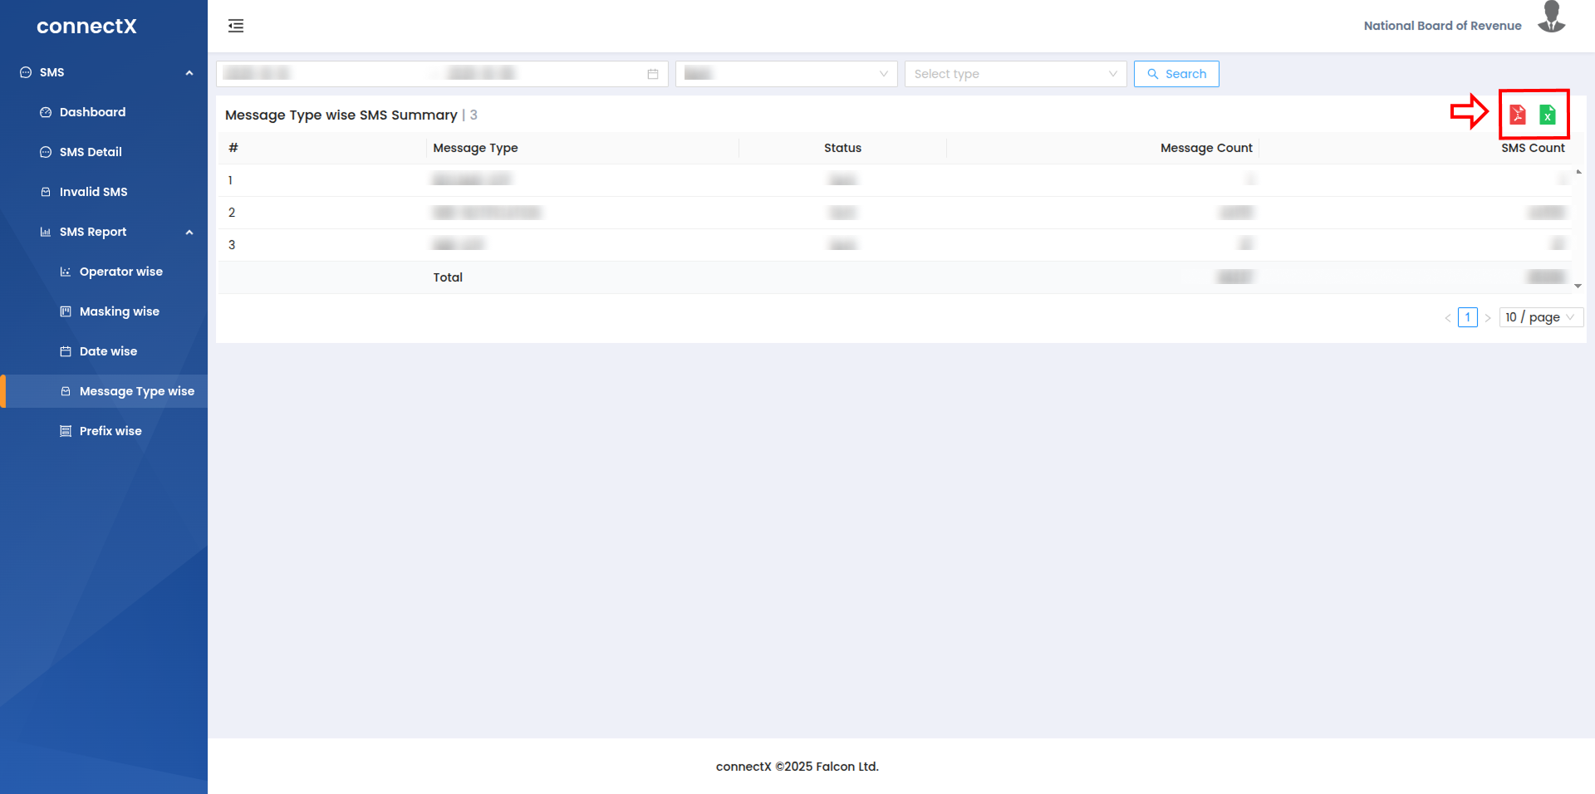The height and width of the screenshot is (794, 1595).
Task: Go to next page arrow in pagination
Action: [x=1488, y=318]
